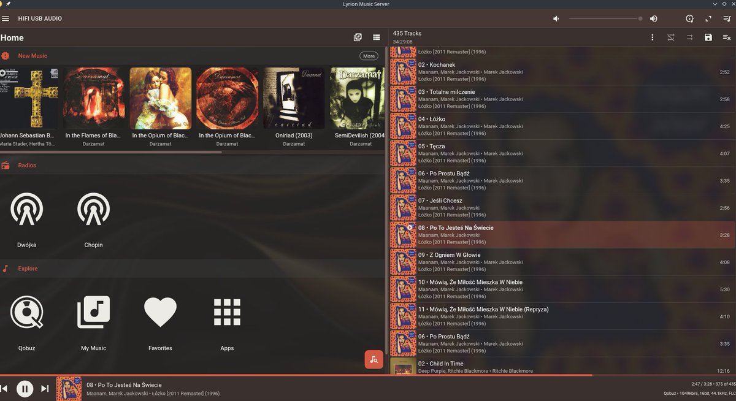The width and height of the screenshot is (736, 401).
Task: Play track 11 Mówią, Że Miłość (Repryza)
Action: tap(563, 316)
